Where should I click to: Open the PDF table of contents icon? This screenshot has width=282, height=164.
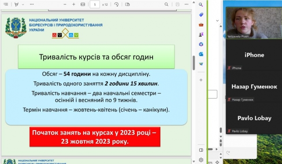(6, 4)
